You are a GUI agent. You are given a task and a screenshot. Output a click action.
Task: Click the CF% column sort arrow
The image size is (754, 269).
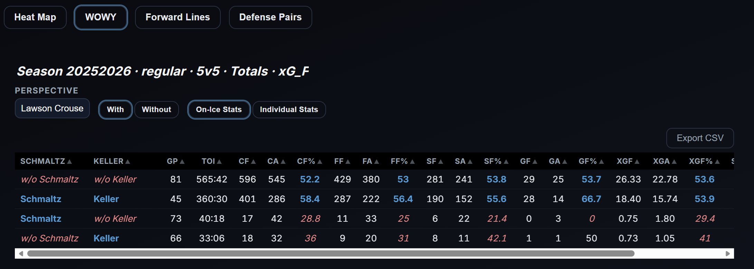click(x=320, y=162)
